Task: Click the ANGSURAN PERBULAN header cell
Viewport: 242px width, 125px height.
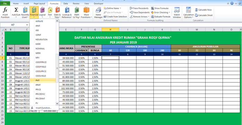Action: (x=205, y=46)
